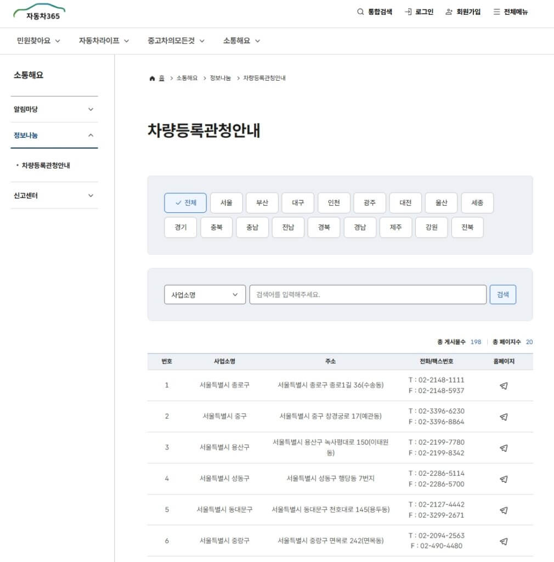Click the homepage icon for 서울특별시 용산구
Viewport: 554px width, 562px height.
(x=504, y=447)
